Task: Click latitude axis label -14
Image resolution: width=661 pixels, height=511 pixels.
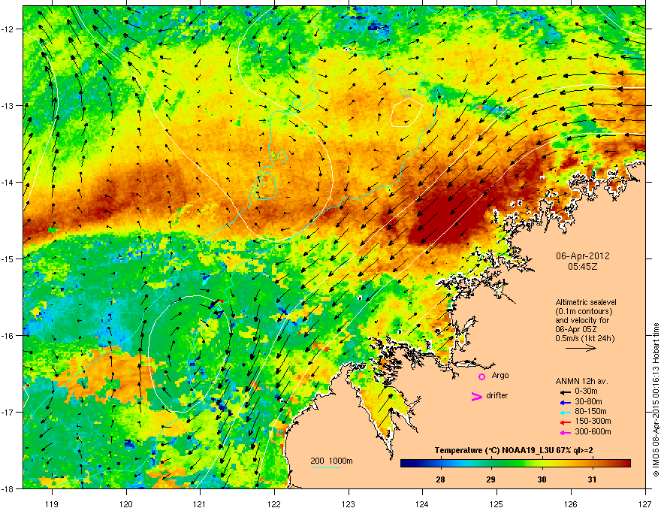Action: pyautogui.click(x=8, y=182)
